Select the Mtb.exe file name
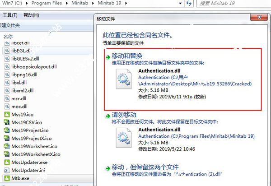The image size is (271, 186). [20, 178]
